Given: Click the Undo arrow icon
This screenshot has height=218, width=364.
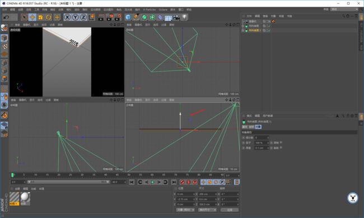Looking at the screenshot, I should (x=7, y=17).
